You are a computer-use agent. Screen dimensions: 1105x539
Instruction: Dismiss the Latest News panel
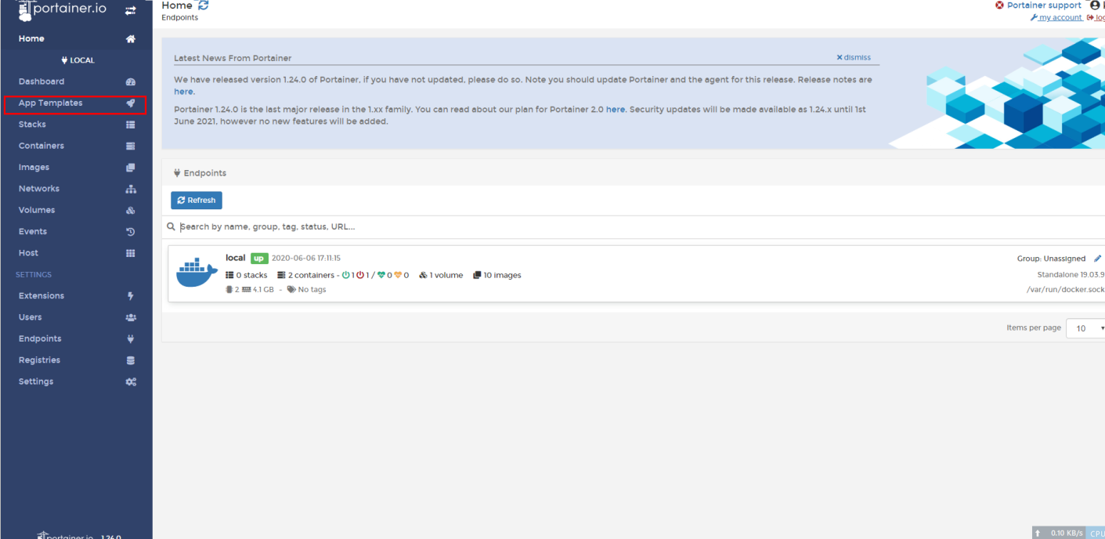click(854, 57)
